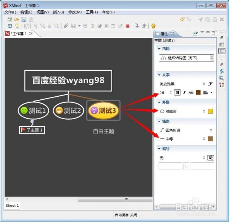The width and height of the screenshot is (229, 222).
Task: Open the 帮助(H) menu
Action: pyautogui.click(x=108, y=12)
